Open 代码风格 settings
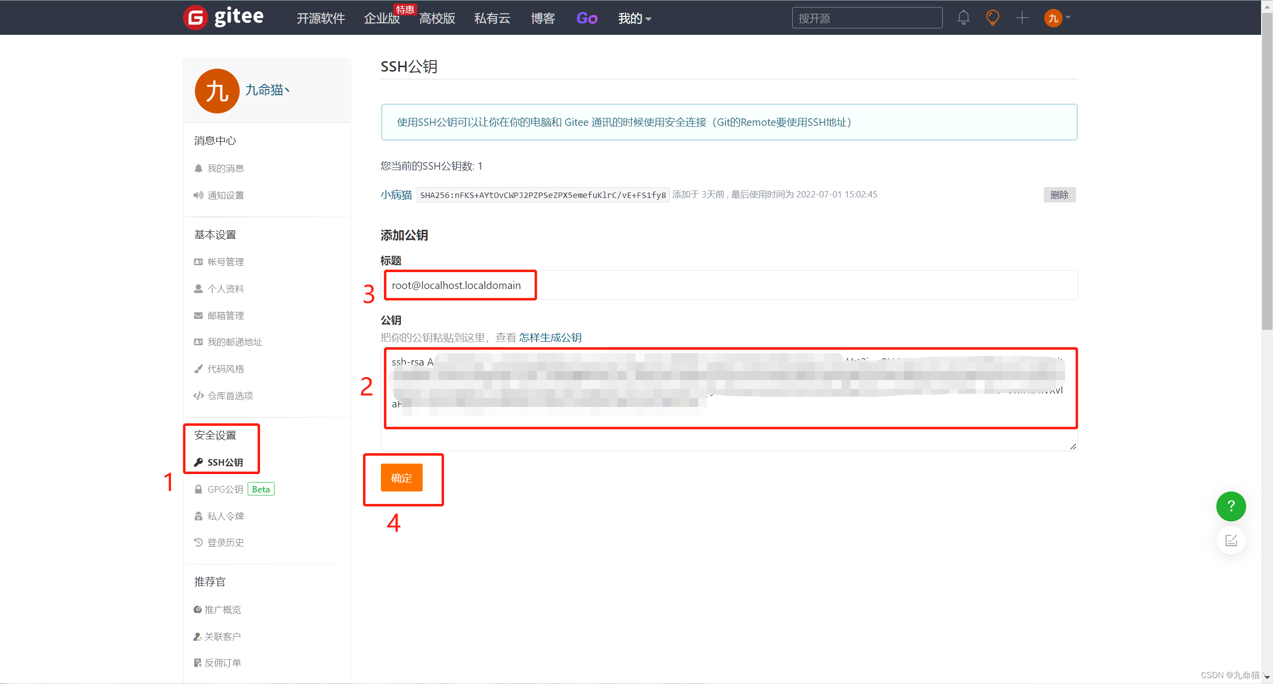This screenshot has height=684, width=1273. click(x=226, y=369)
